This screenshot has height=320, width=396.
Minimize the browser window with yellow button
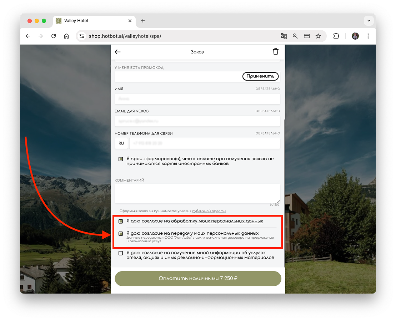(37, 21)
